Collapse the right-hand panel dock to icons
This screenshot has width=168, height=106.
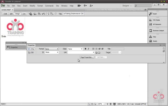(x=166, y=9)
